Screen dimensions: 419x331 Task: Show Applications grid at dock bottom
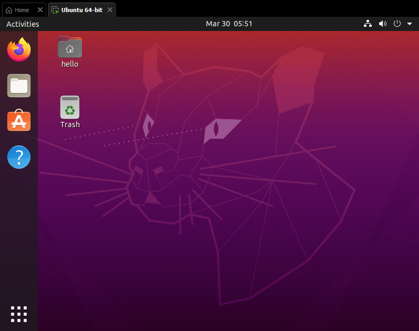(19, 314)
